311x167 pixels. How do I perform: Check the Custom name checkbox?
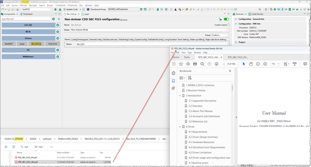click(x=229, y=25)
